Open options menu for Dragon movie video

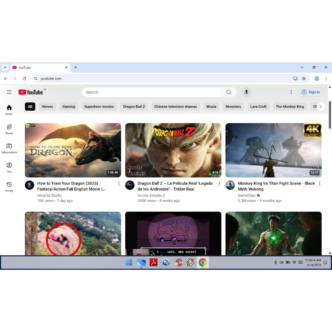119,184
